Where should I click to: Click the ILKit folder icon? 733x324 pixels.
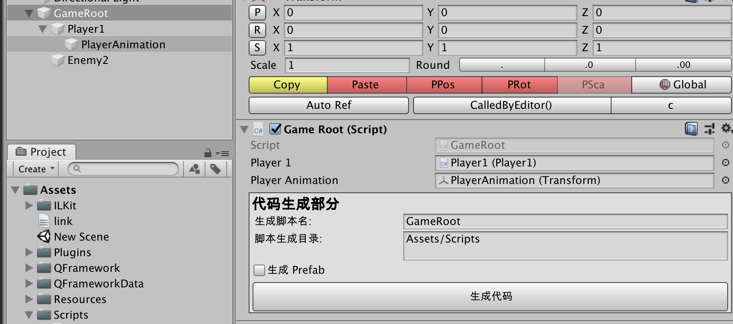click(44, 205)
